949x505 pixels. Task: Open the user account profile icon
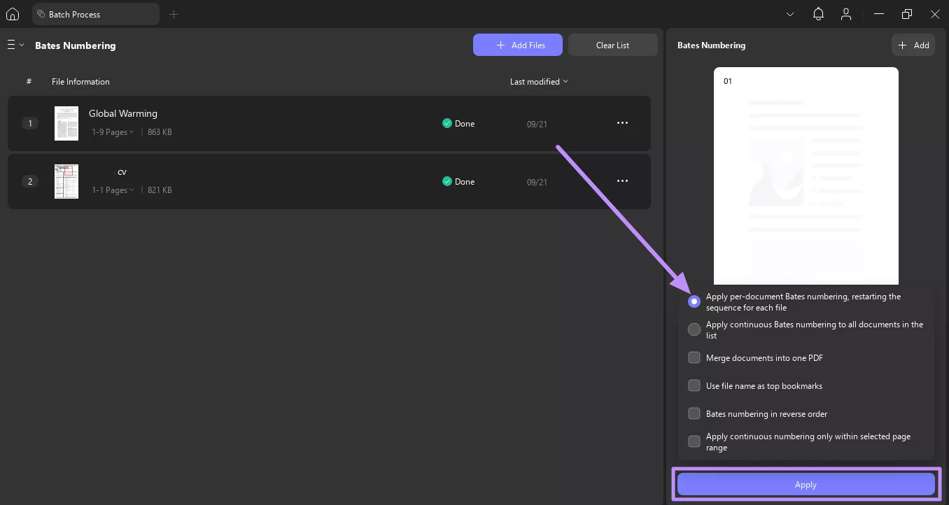pyautogui.click(x=846, y=14)
